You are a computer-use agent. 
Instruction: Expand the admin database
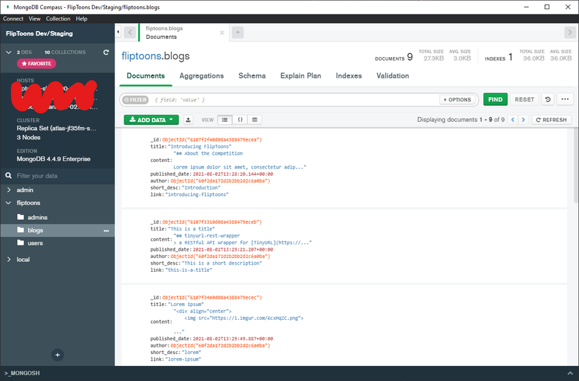(x=9, y=190)
